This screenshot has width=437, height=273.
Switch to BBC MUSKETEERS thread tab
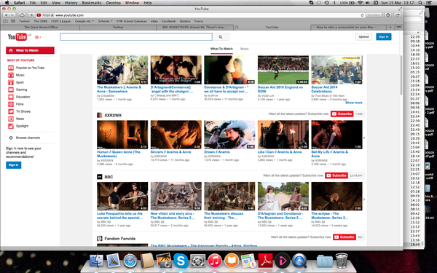point(194,28)
